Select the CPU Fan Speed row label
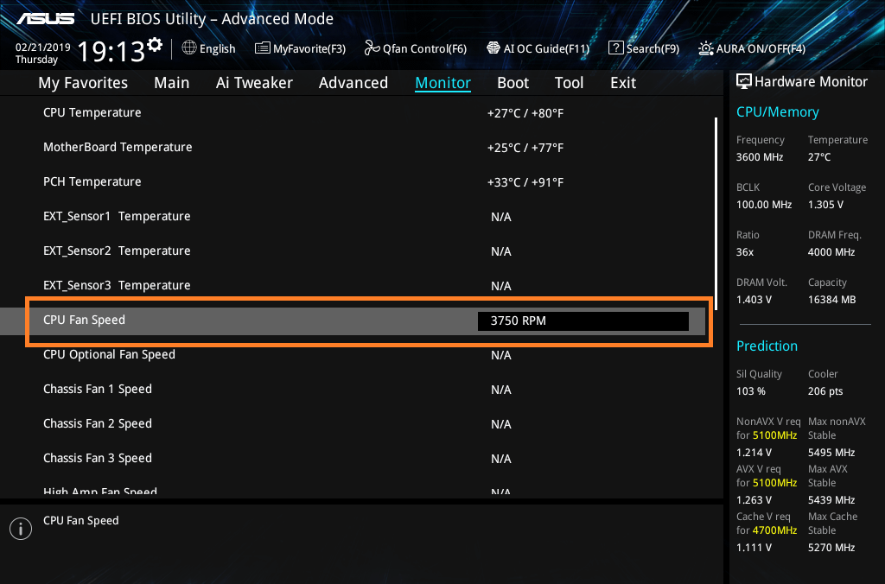The height and width of the screenshot is (584, 885). click(x=84, y=320)
